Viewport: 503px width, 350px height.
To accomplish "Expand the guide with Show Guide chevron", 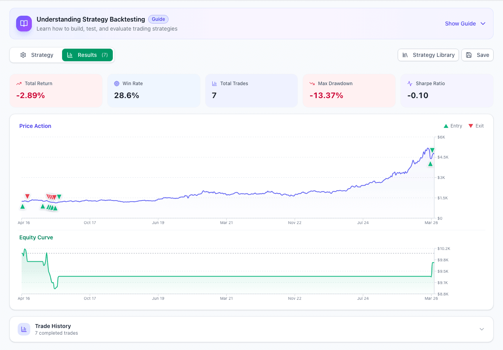I will 483,24.
